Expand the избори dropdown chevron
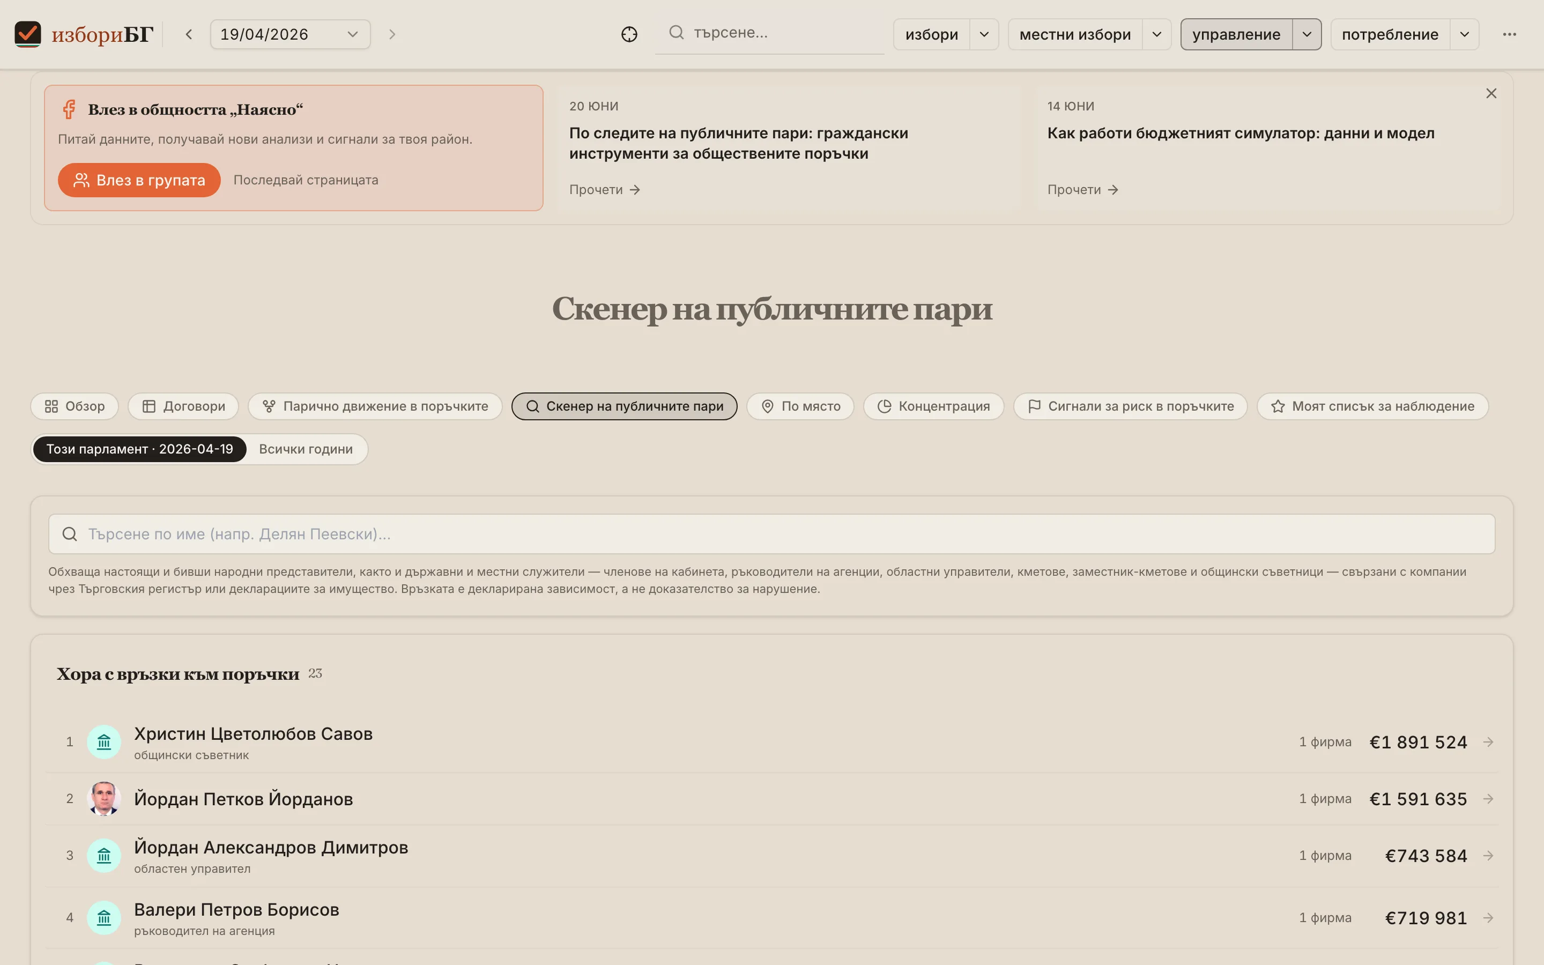This screenshot has height=965, width=1544. 984,34
